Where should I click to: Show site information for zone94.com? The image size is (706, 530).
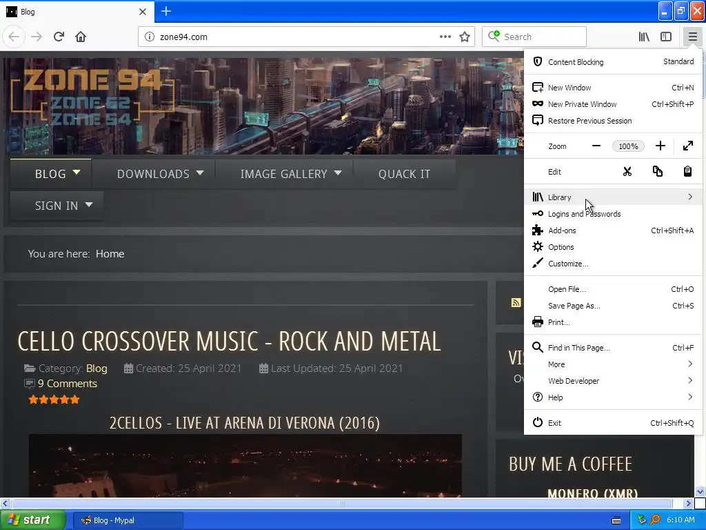click(149, 37)
